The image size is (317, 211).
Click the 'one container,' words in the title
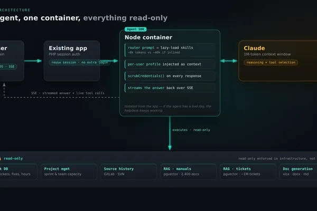(x=52, y=18)
